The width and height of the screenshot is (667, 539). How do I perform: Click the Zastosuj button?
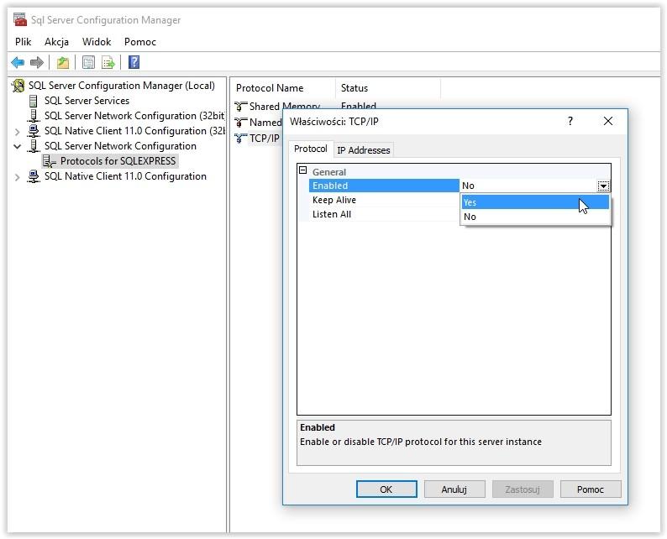(523, 489)
